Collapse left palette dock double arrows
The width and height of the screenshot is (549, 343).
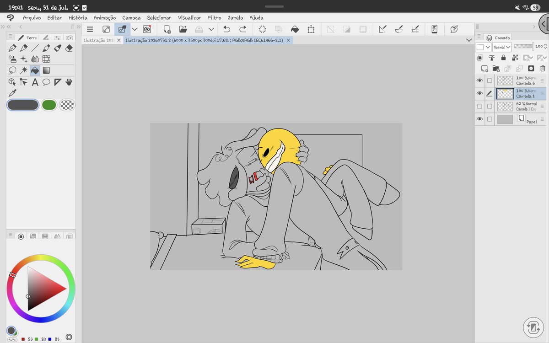[x=9, y=27]
